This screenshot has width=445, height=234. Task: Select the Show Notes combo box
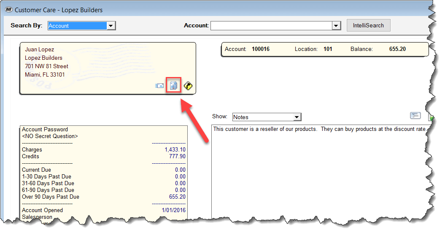(267, 117)
